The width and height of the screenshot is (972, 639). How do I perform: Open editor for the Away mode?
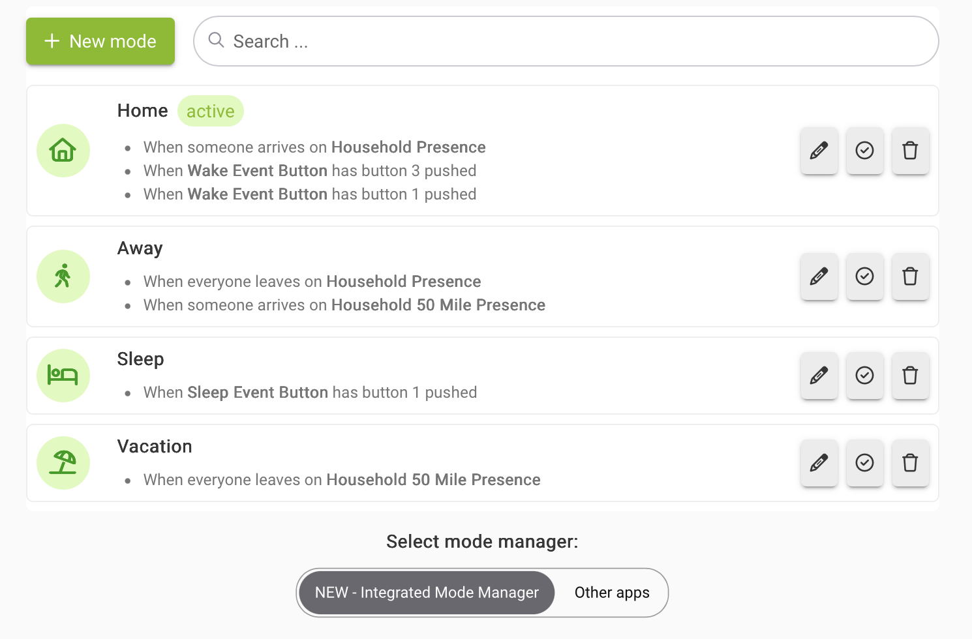[x=819, y=276]
